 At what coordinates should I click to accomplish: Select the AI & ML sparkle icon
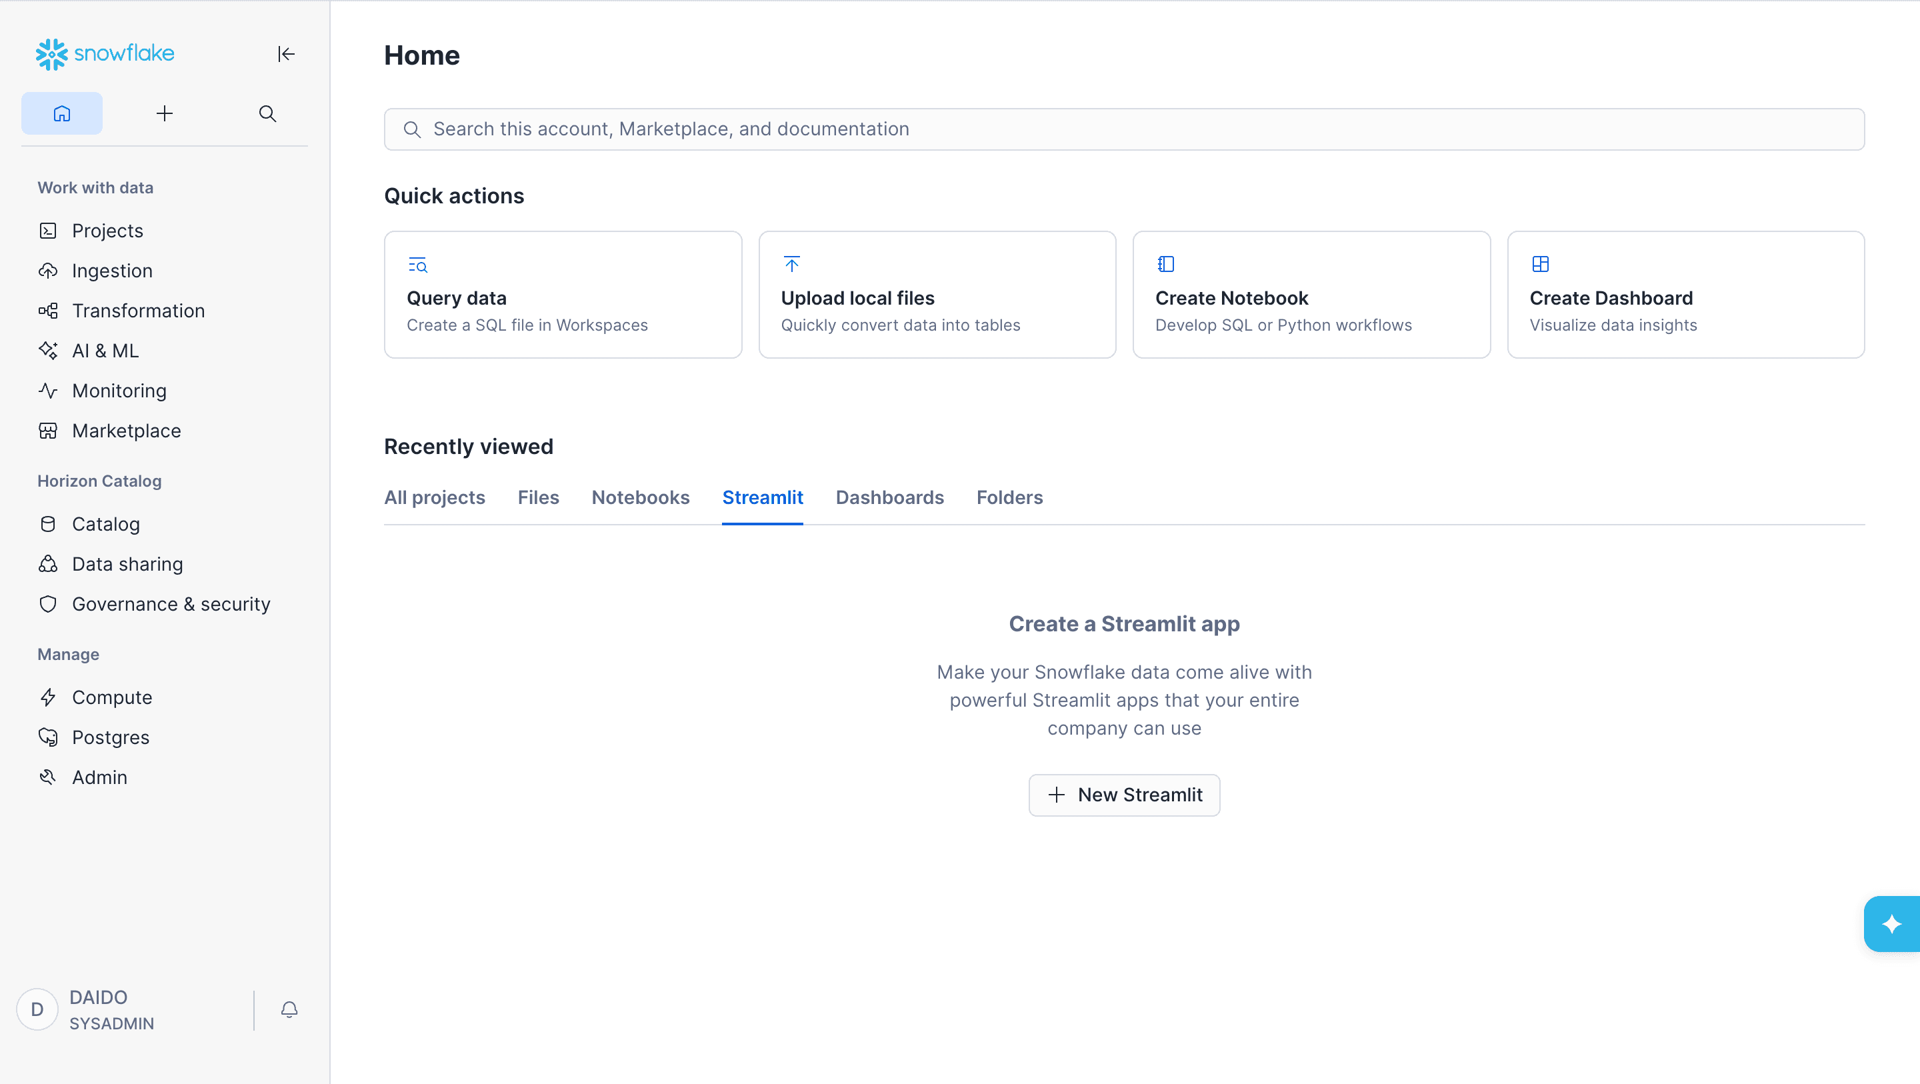pos(48,351)
